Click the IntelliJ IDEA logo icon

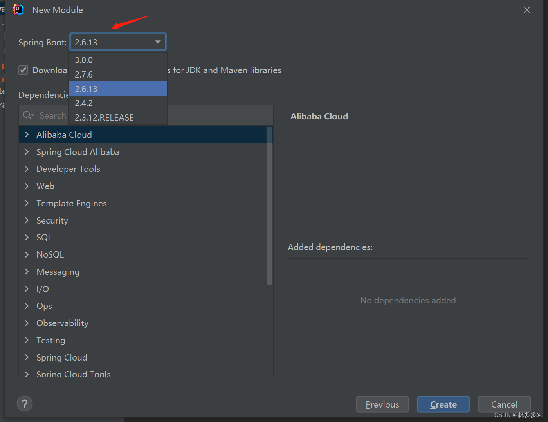pos(18,10)
